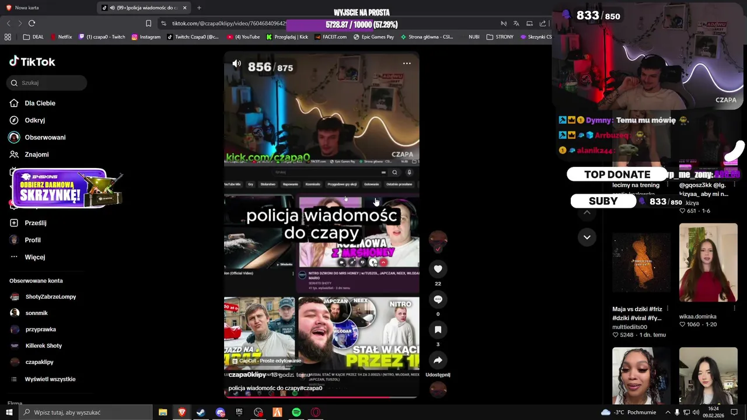Image resolution: width=747 pixels, height=420 pixels.
Task: Open the wikaa.dominka video thumbnail
Action: (708, 262)
